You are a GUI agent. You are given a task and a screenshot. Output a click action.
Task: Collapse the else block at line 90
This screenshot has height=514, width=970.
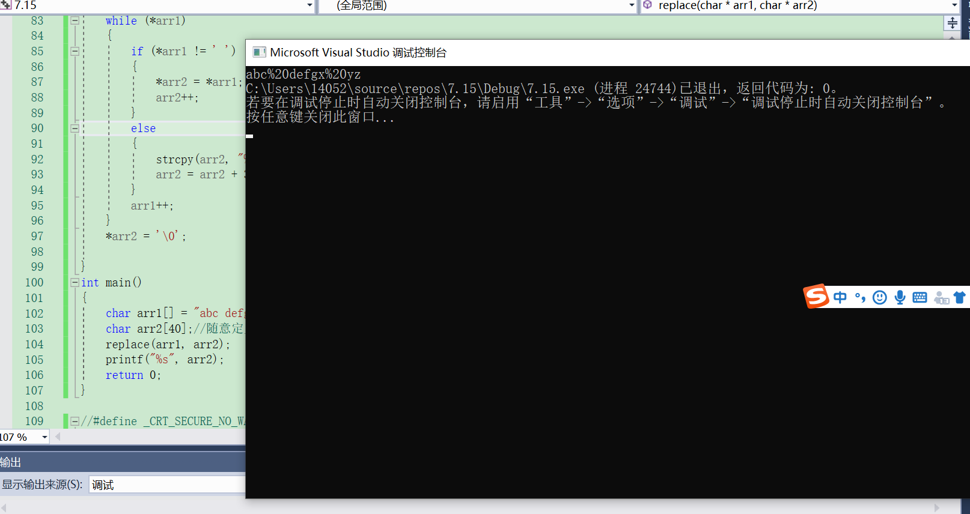[75, 128]
